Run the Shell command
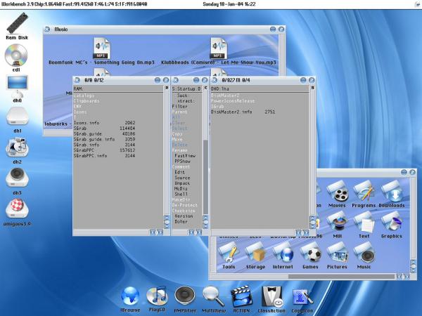This screenshot has width=422, height=316. [181, 194]
